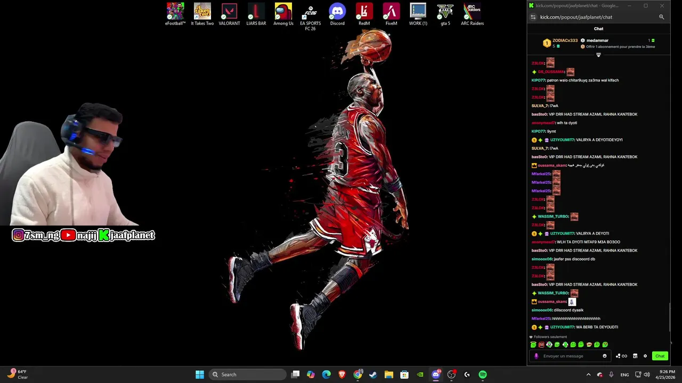Screen dimensions: 682x383
Task: Click username simooox06 in discoord message
Action: point(542,259)
